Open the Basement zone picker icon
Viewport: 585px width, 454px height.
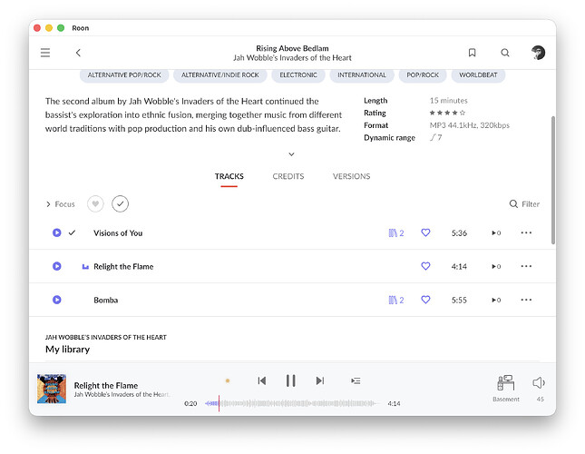(506, 382)
